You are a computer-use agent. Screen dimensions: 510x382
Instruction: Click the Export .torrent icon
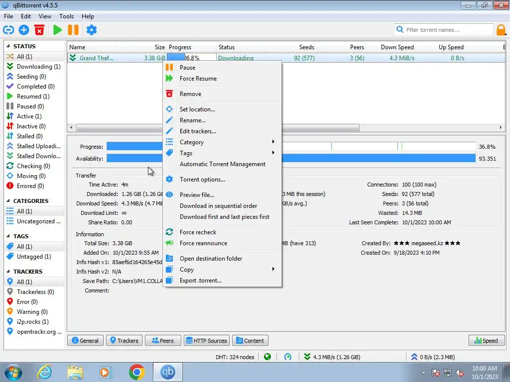click(169, 281)
